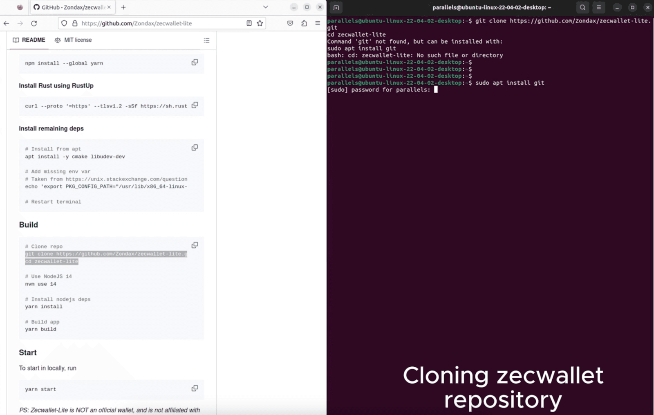The image size is (654, 415).
Task: Copy the yarn start command
Action: [x=195, y=388]
